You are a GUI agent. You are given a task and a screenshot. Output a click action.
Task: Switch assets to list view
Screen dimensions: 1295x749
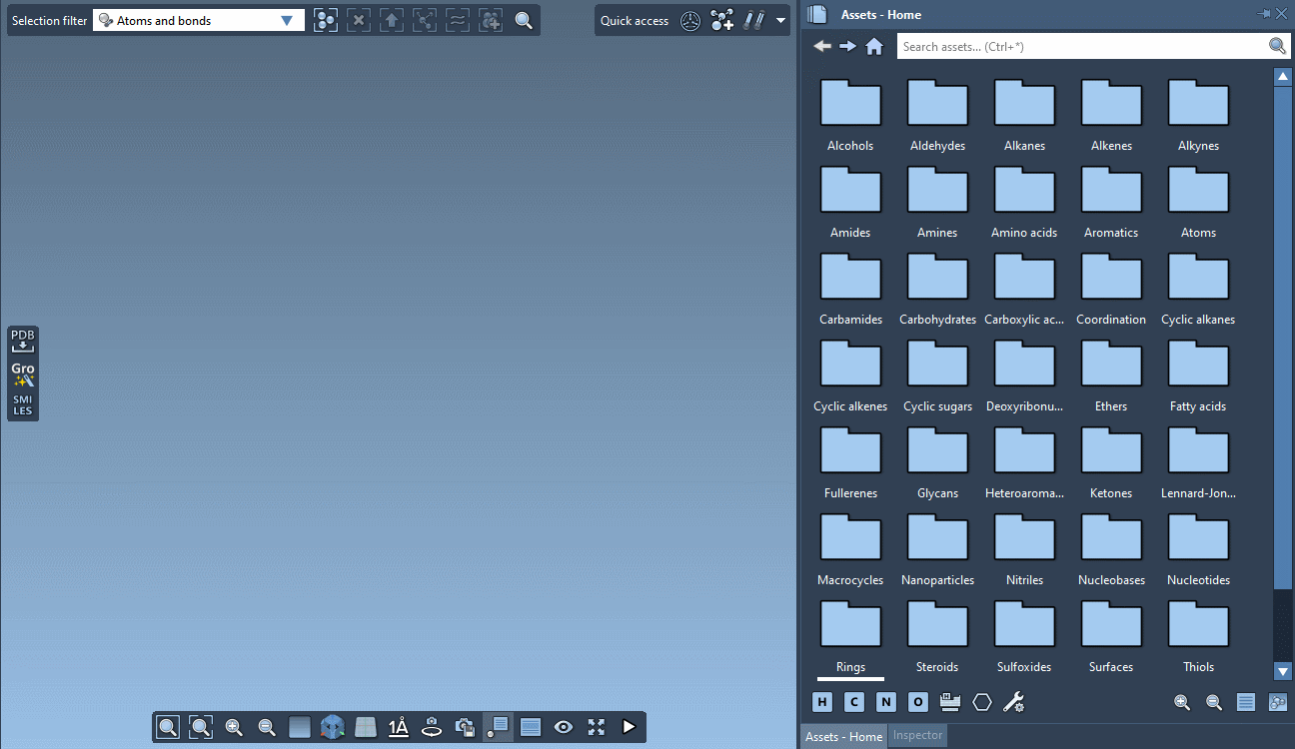pyautogui.click(x=1246, y=702)
